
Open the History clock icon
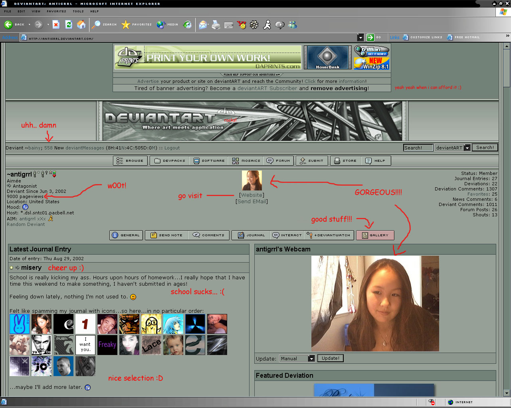(188, 25)
